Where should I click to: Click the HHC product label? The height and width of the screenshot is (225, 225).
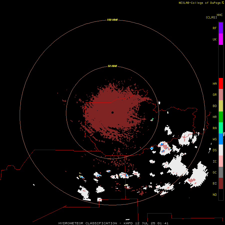tap(220, 15)
